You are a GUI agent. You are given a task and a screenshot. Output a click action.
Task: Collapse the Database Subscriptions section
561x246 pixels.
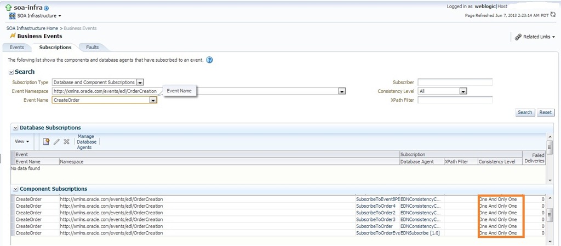point(15,127)
